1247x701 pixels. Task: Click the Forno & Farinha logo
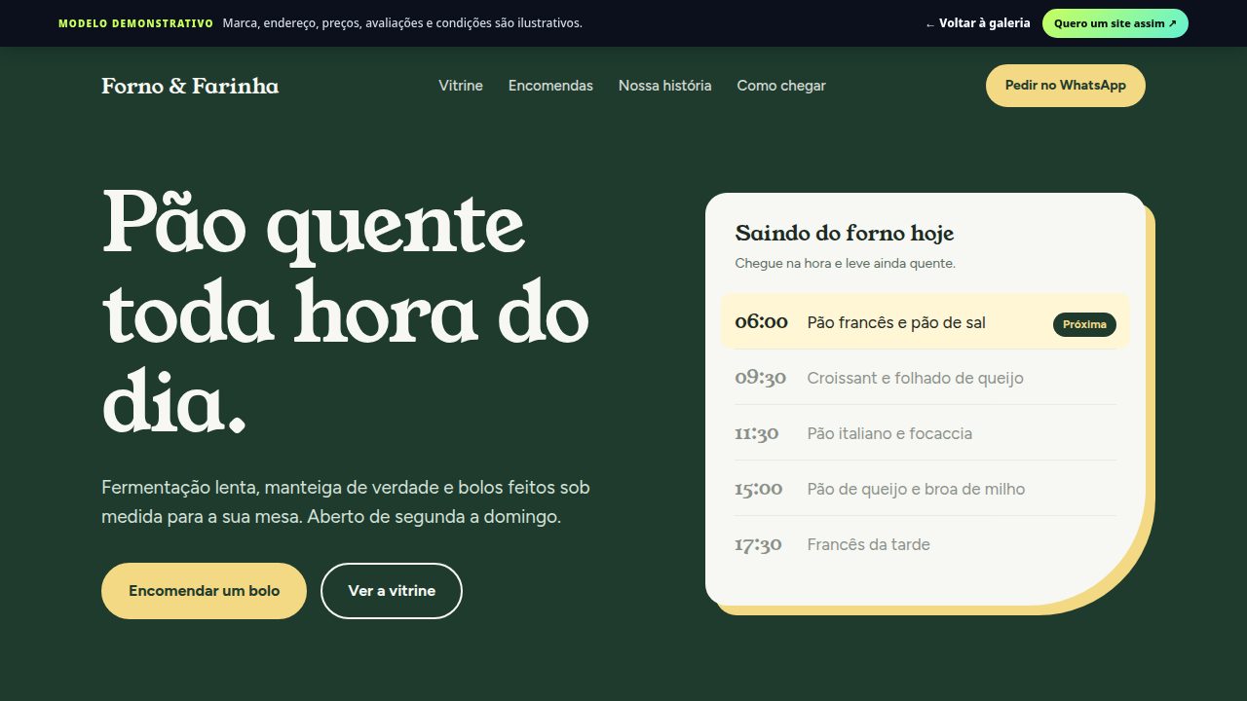190,86
